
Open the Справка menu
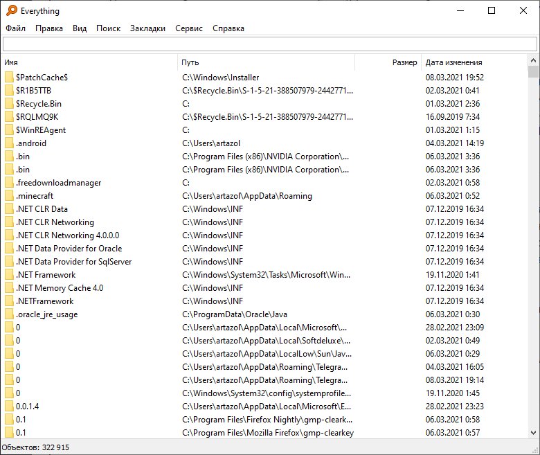[x=228, y=28]
